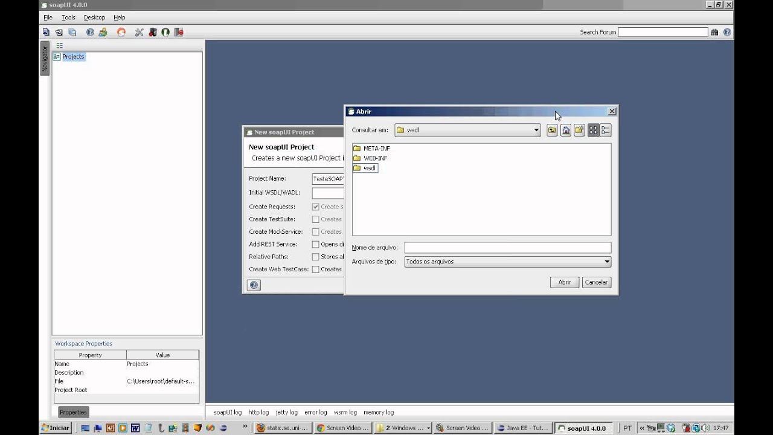Click the search icon beside Search Forum field

(x=714, y=32)
